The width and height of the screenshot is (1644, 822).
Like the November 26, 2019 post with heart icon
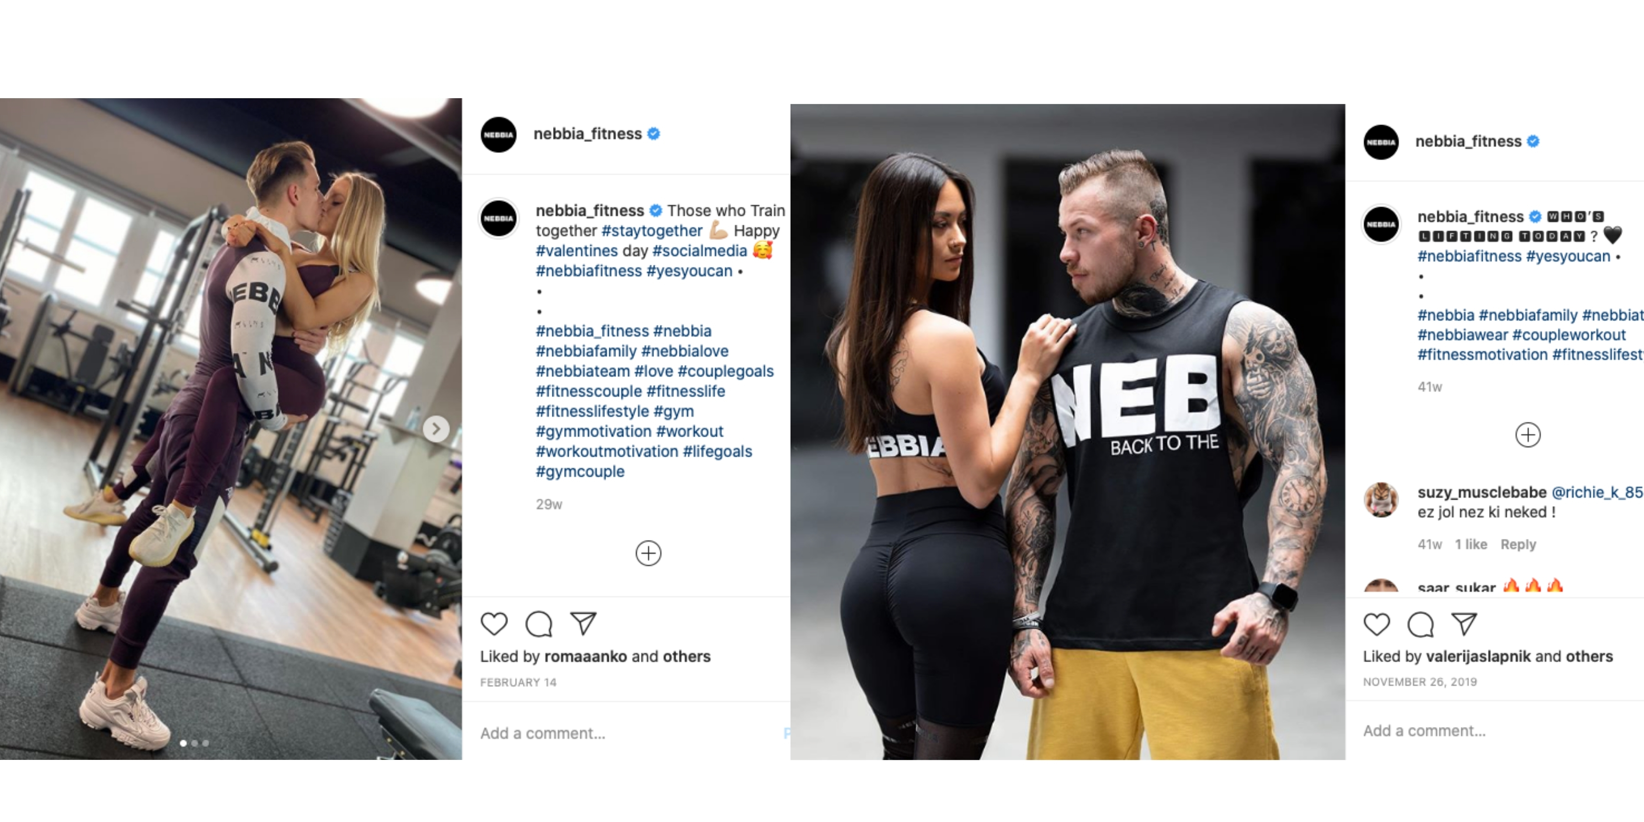(x=1376, y=624)
